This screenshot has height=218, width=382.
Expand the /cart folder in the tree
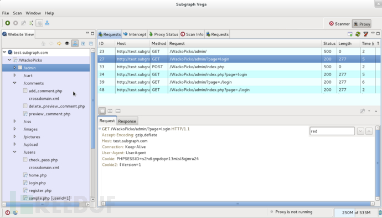pos(14,75)
